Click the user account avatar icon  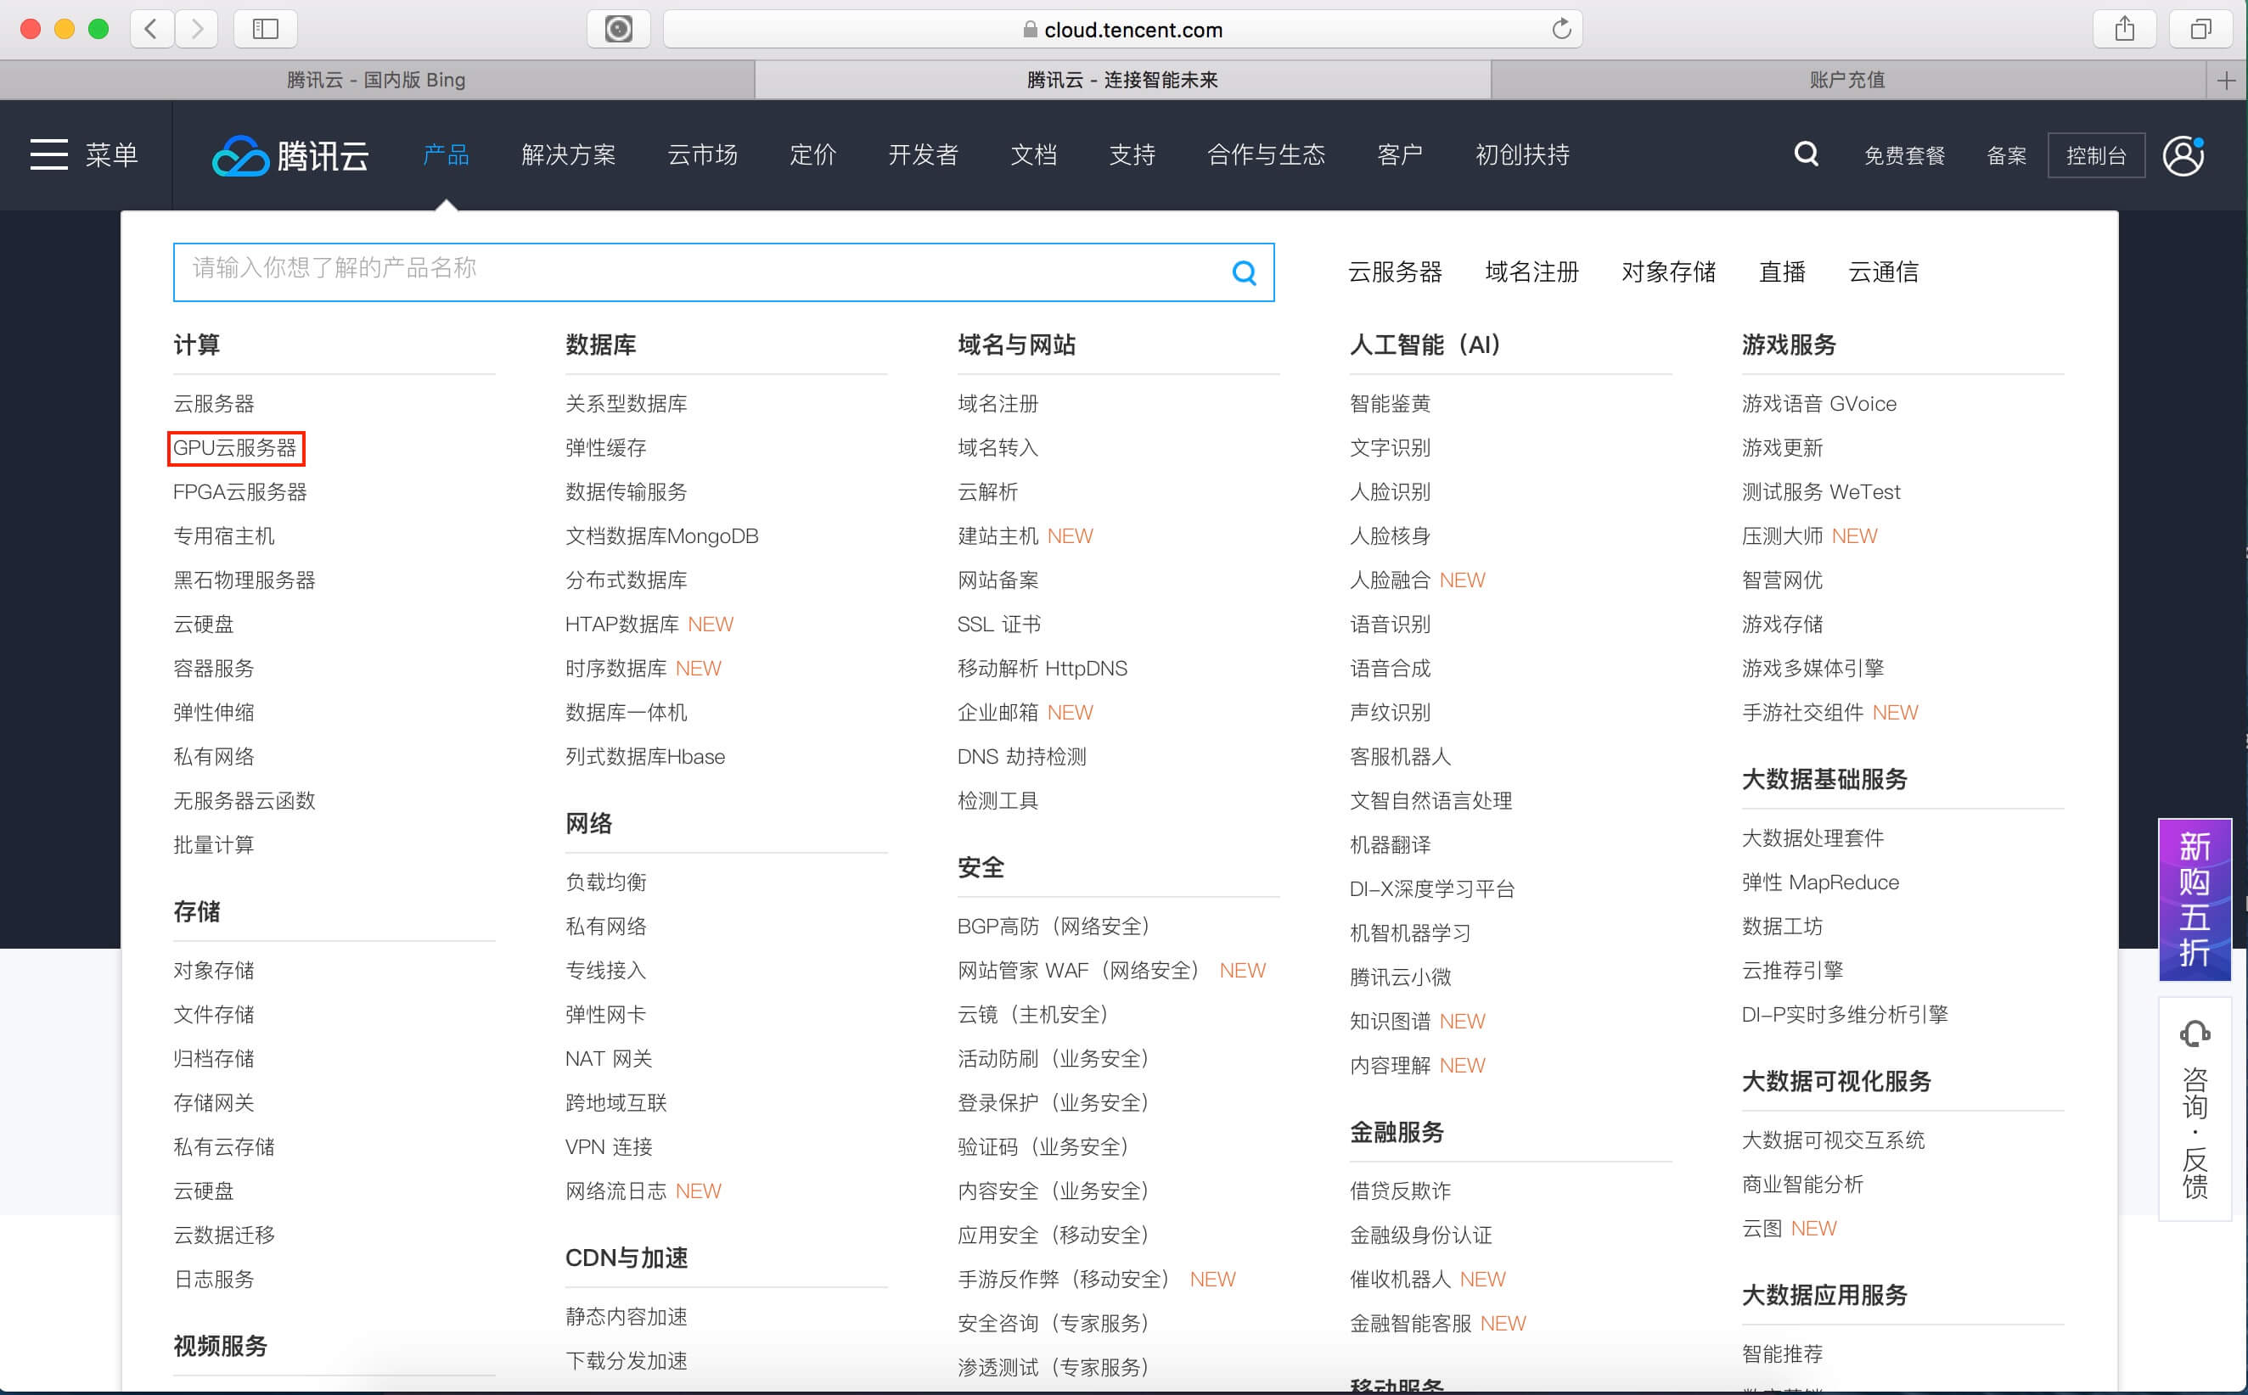2183,155
